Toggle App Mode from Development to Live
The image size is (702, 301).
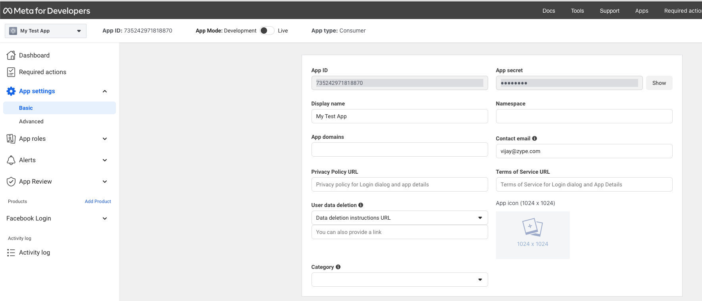pyautogui.click(x=267, y=31)
